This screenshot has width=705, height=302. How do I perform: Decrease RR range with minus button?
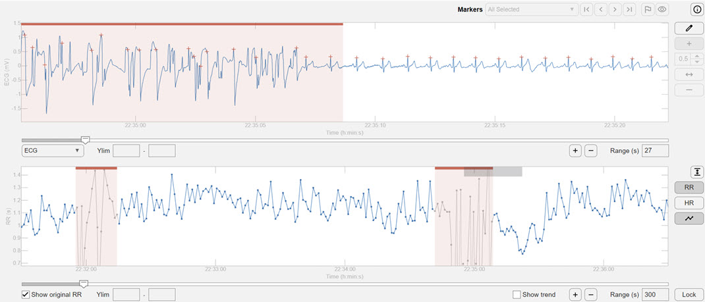(591, 295)
